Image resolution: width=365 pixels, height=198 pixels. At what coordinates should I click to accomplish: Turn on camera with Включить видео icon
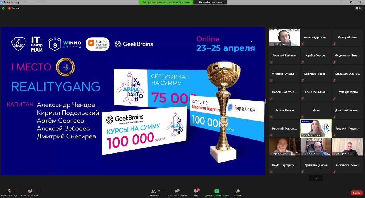pyautogui.click(x=30, y=191)
